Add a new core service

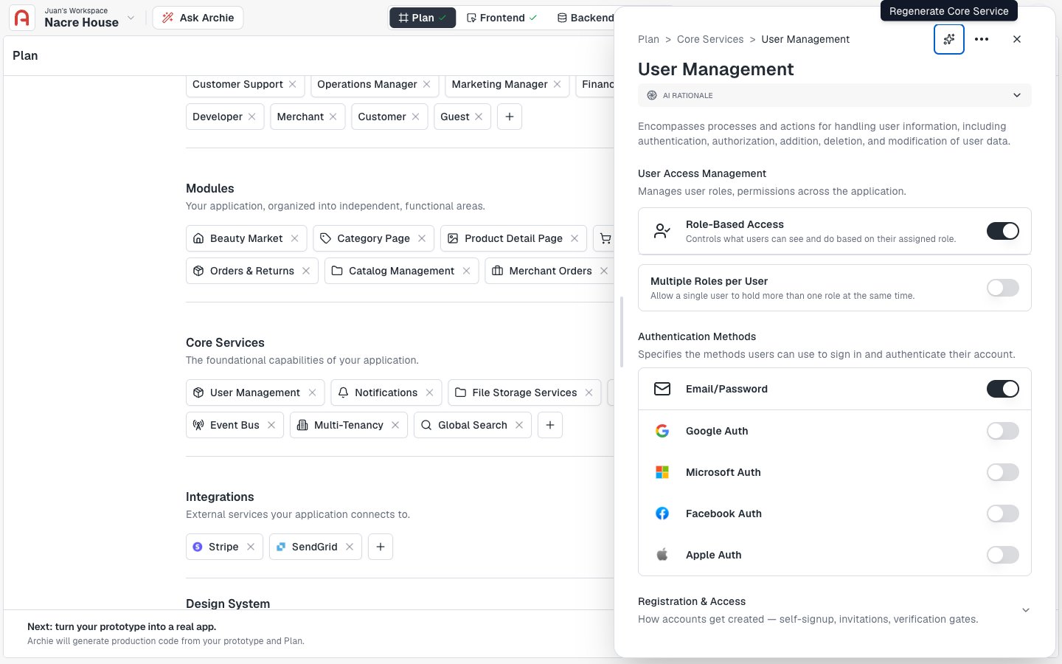coord(550,425)
